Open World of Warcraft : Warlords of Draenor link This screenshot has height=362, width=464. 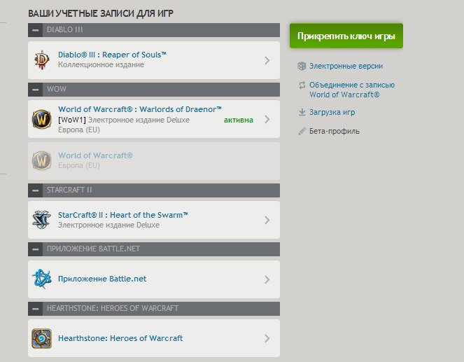140,109
